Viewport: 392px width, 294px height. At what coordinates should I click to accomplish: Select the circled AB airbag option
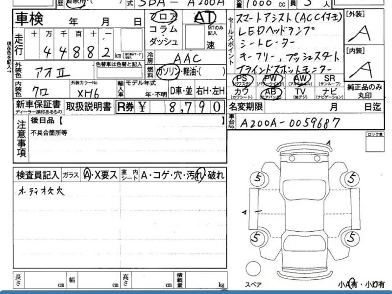click(270, 92)
